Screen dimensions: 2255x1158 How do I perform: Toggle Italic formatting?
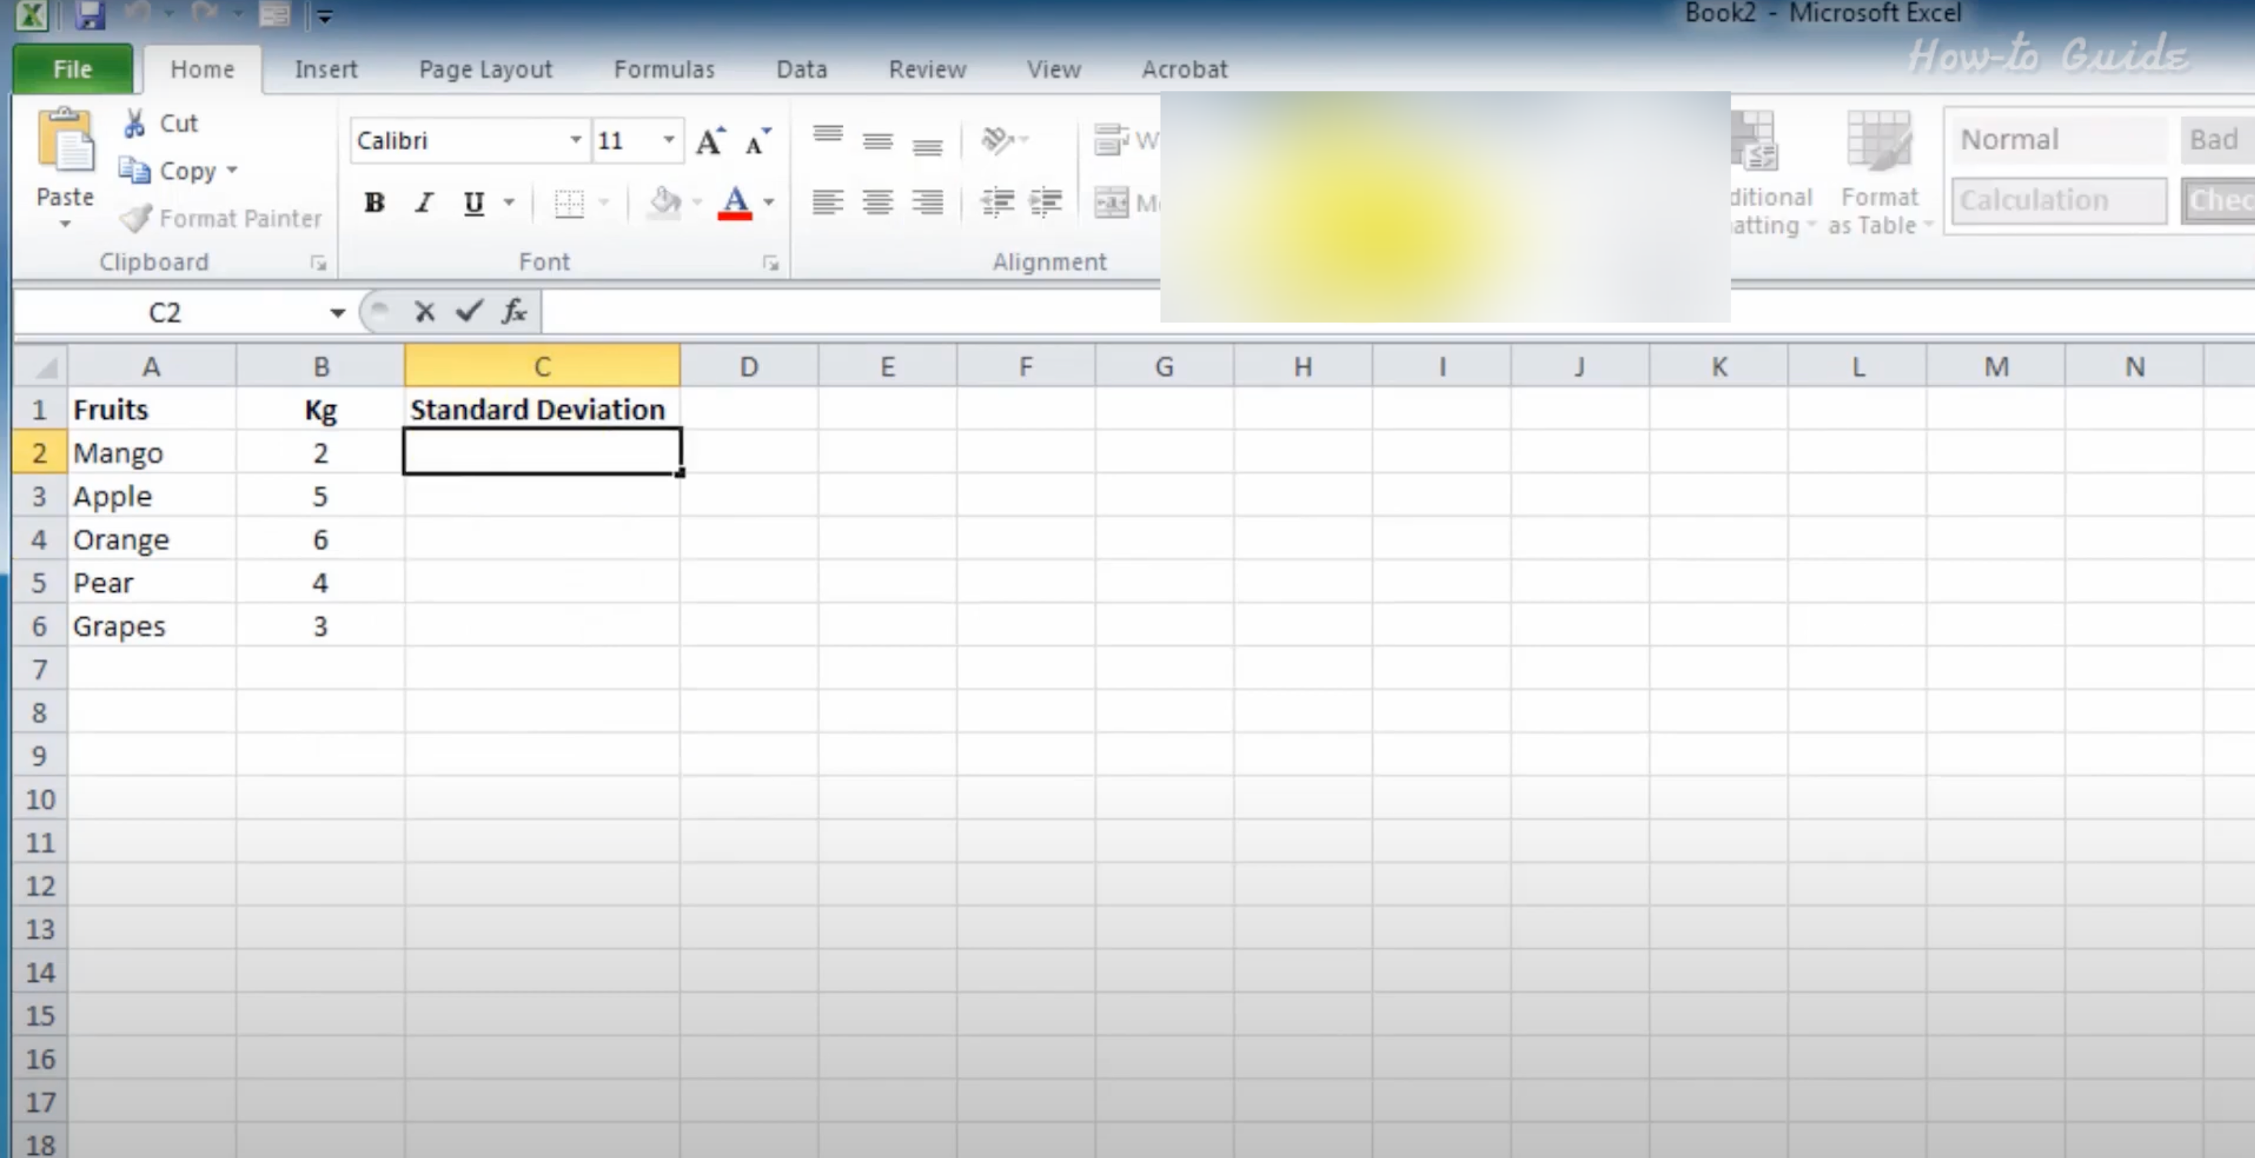pyautogui.click(x=425, y=203)
